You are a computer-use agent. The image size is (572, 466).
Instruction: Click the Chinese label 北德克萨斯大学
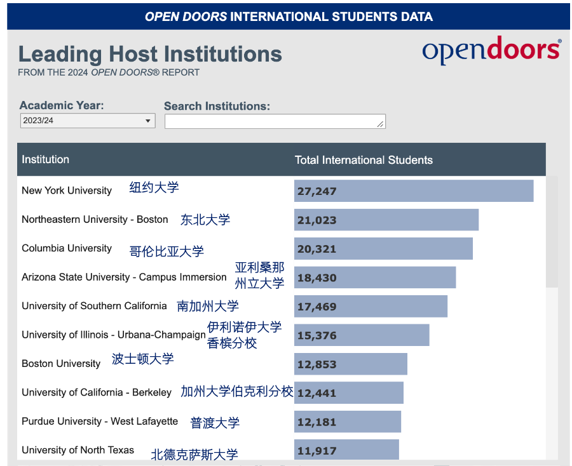[194, 455]
